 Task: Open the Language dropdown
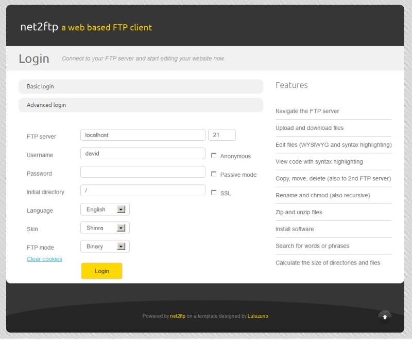click(105, 210)
